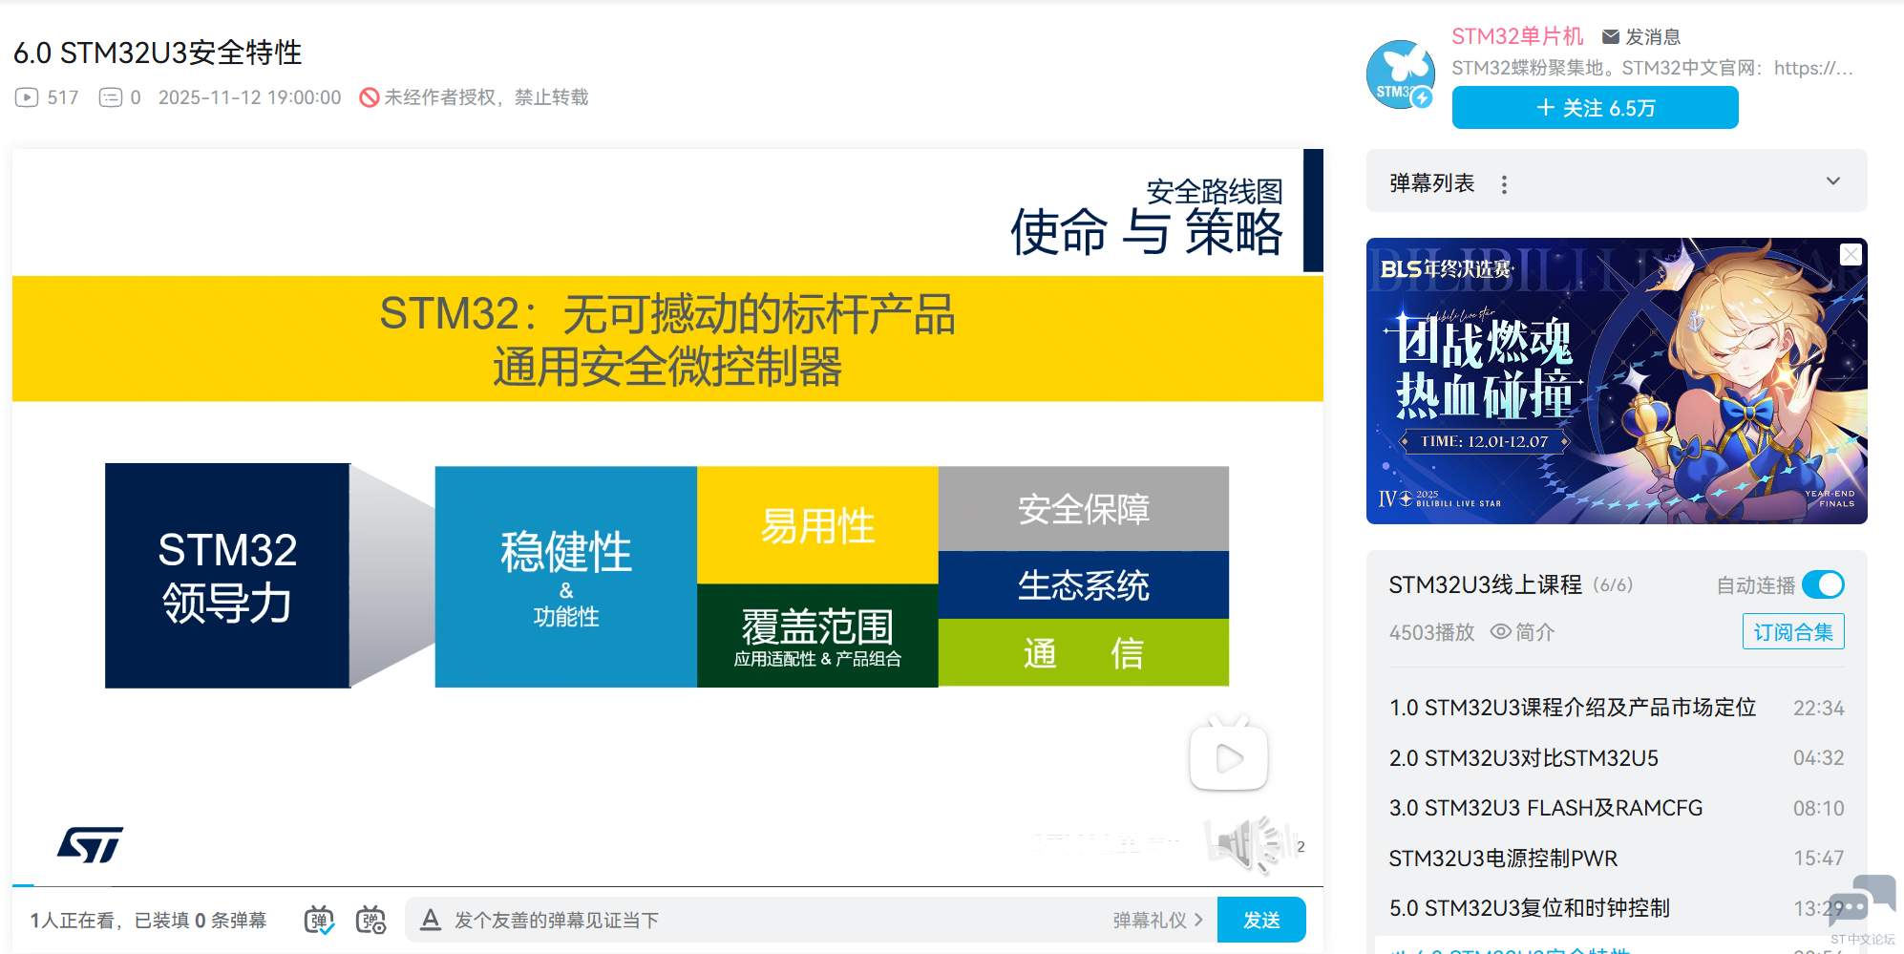Click the 未经作者授权 no-repost icon
The height and width of the screenshot is (954, 1904).
click(x=370, y=97)
